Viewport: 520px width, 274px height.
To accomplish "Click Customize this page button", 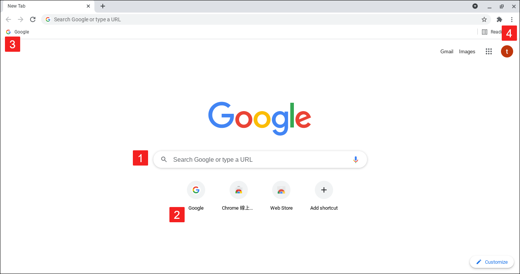I will pyautogui.click(x=492, y=262).
